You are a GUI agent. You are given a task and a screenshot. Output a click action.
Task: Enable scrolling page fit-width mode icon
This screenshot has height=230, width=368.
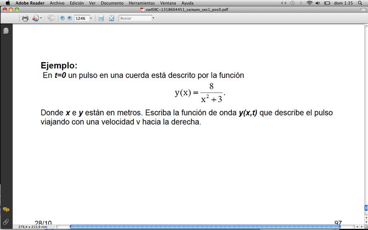click(101, 18)
